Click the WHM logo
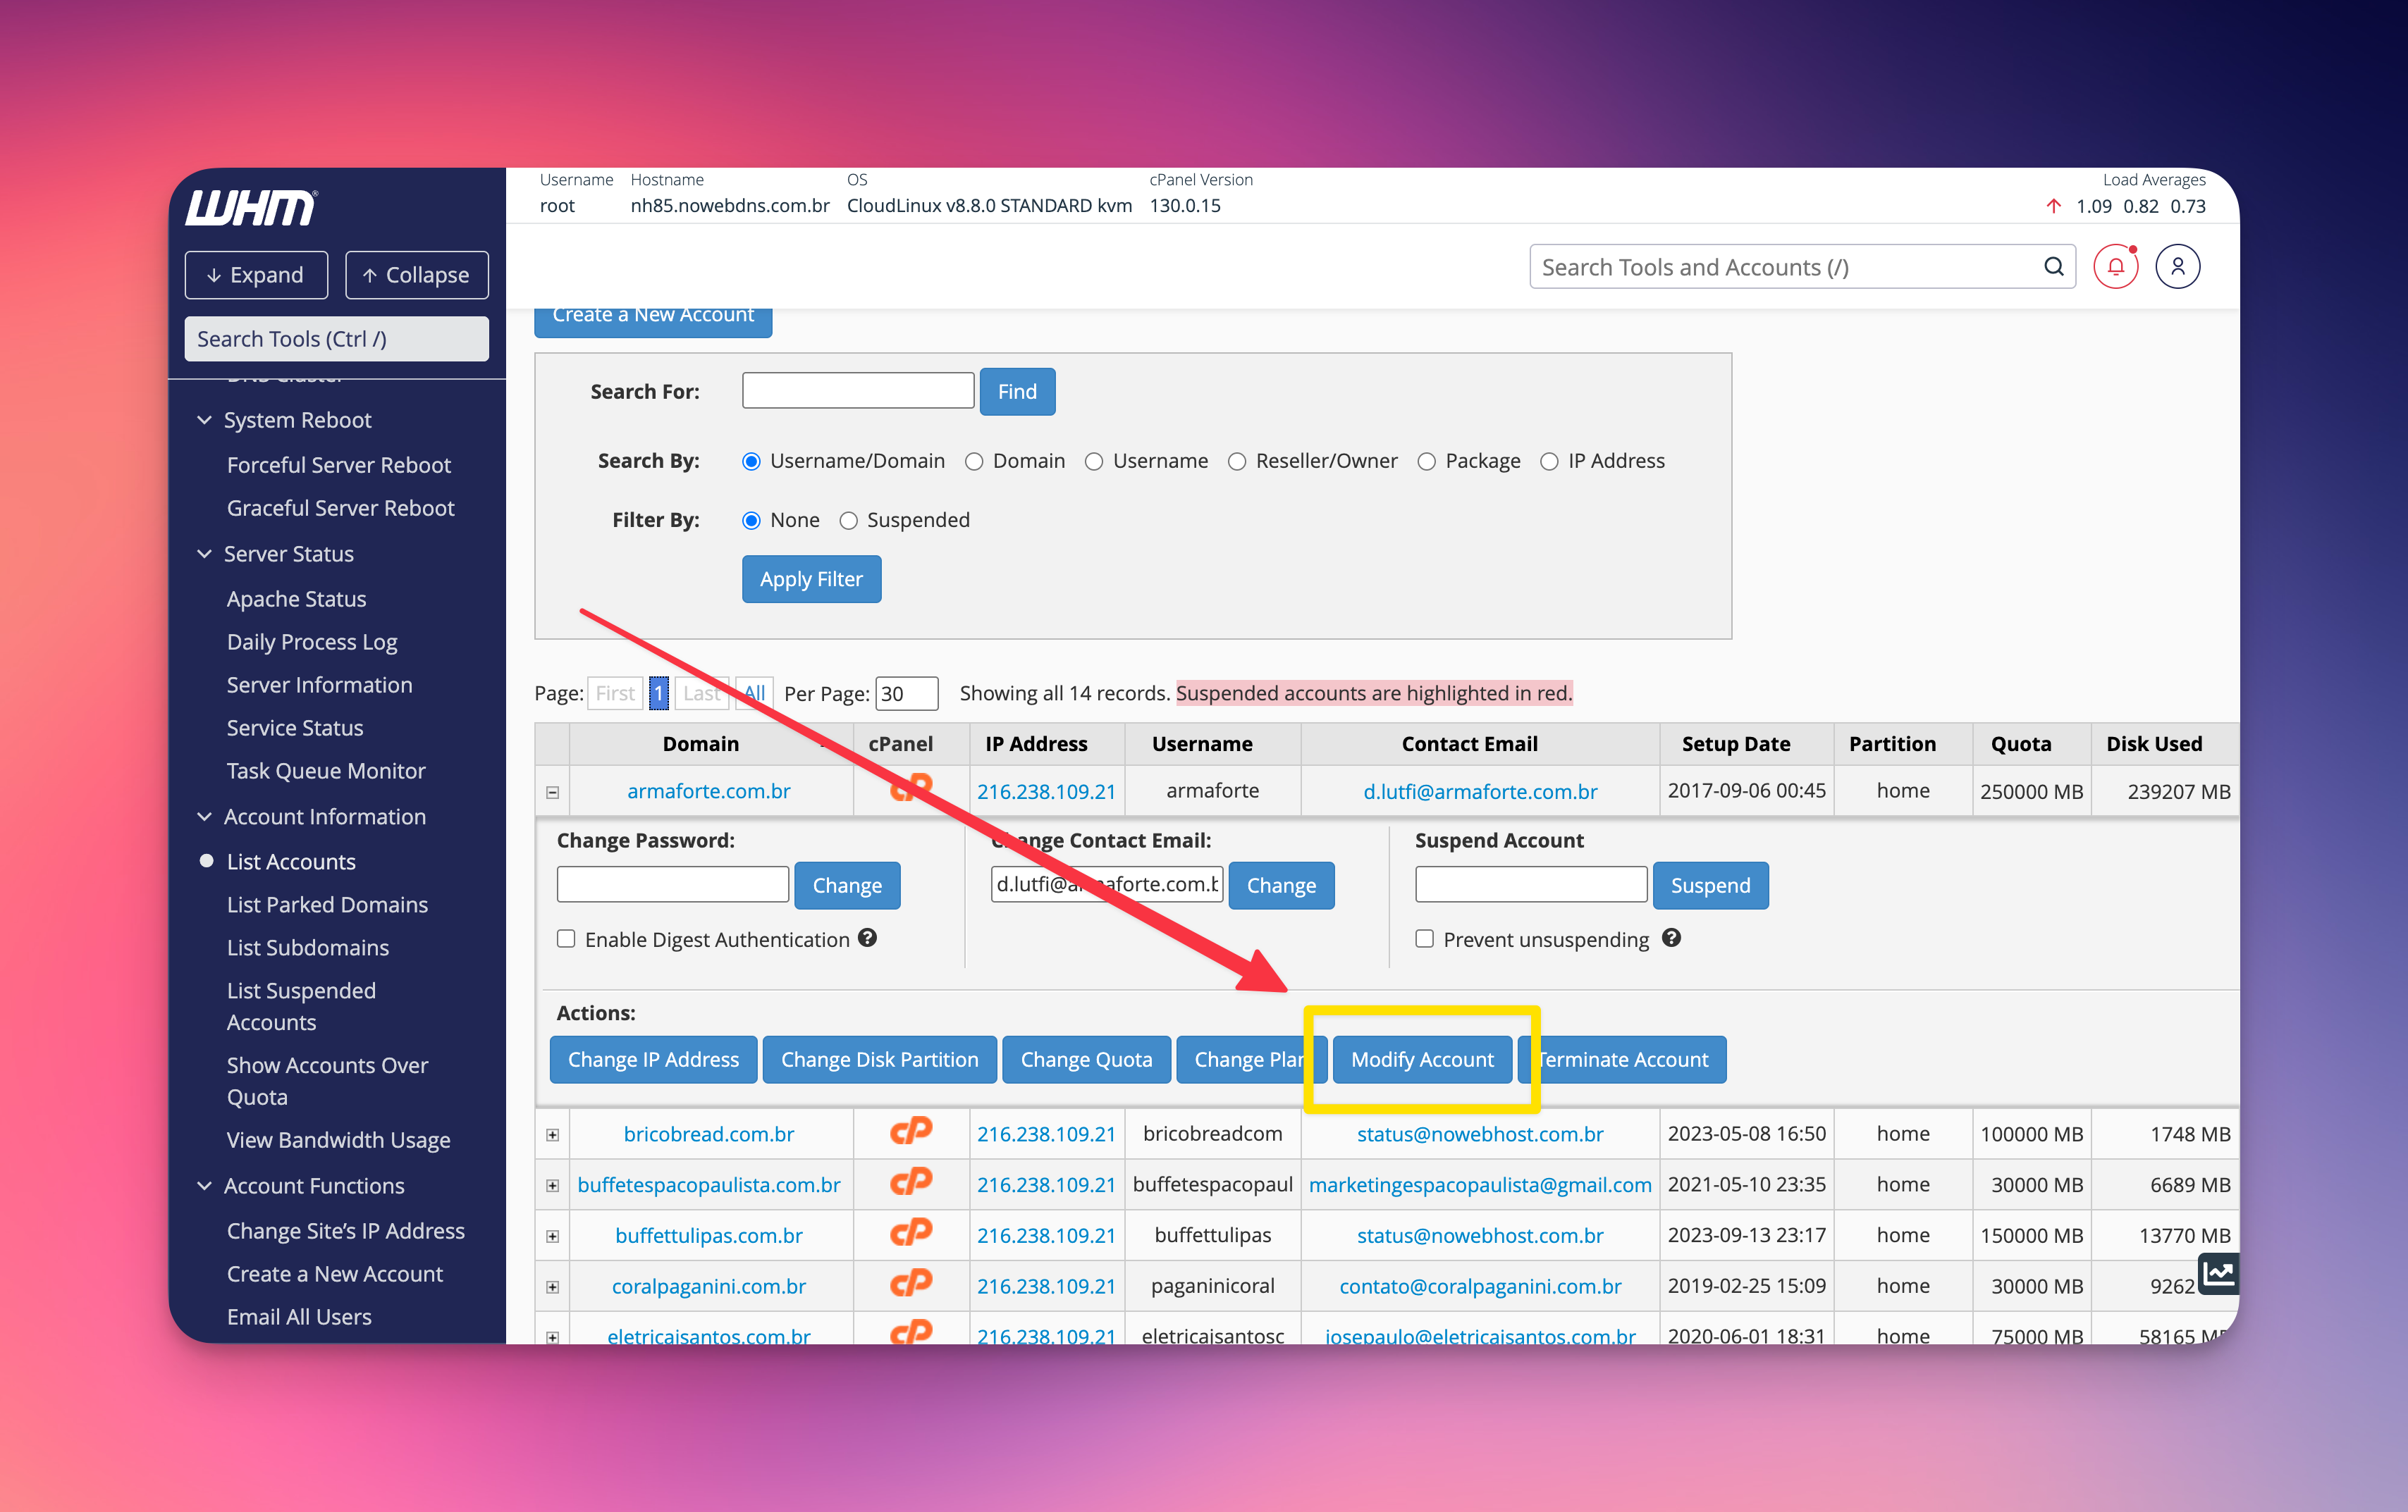The height and width of the screenshot is (1512, 2408). point(250,208)
